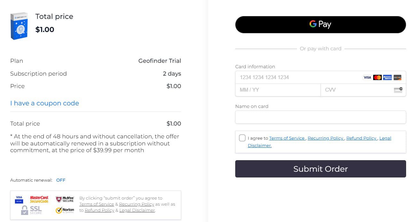
Task: Click the CVV hint card icon
Action: click(x=398, y=90)
